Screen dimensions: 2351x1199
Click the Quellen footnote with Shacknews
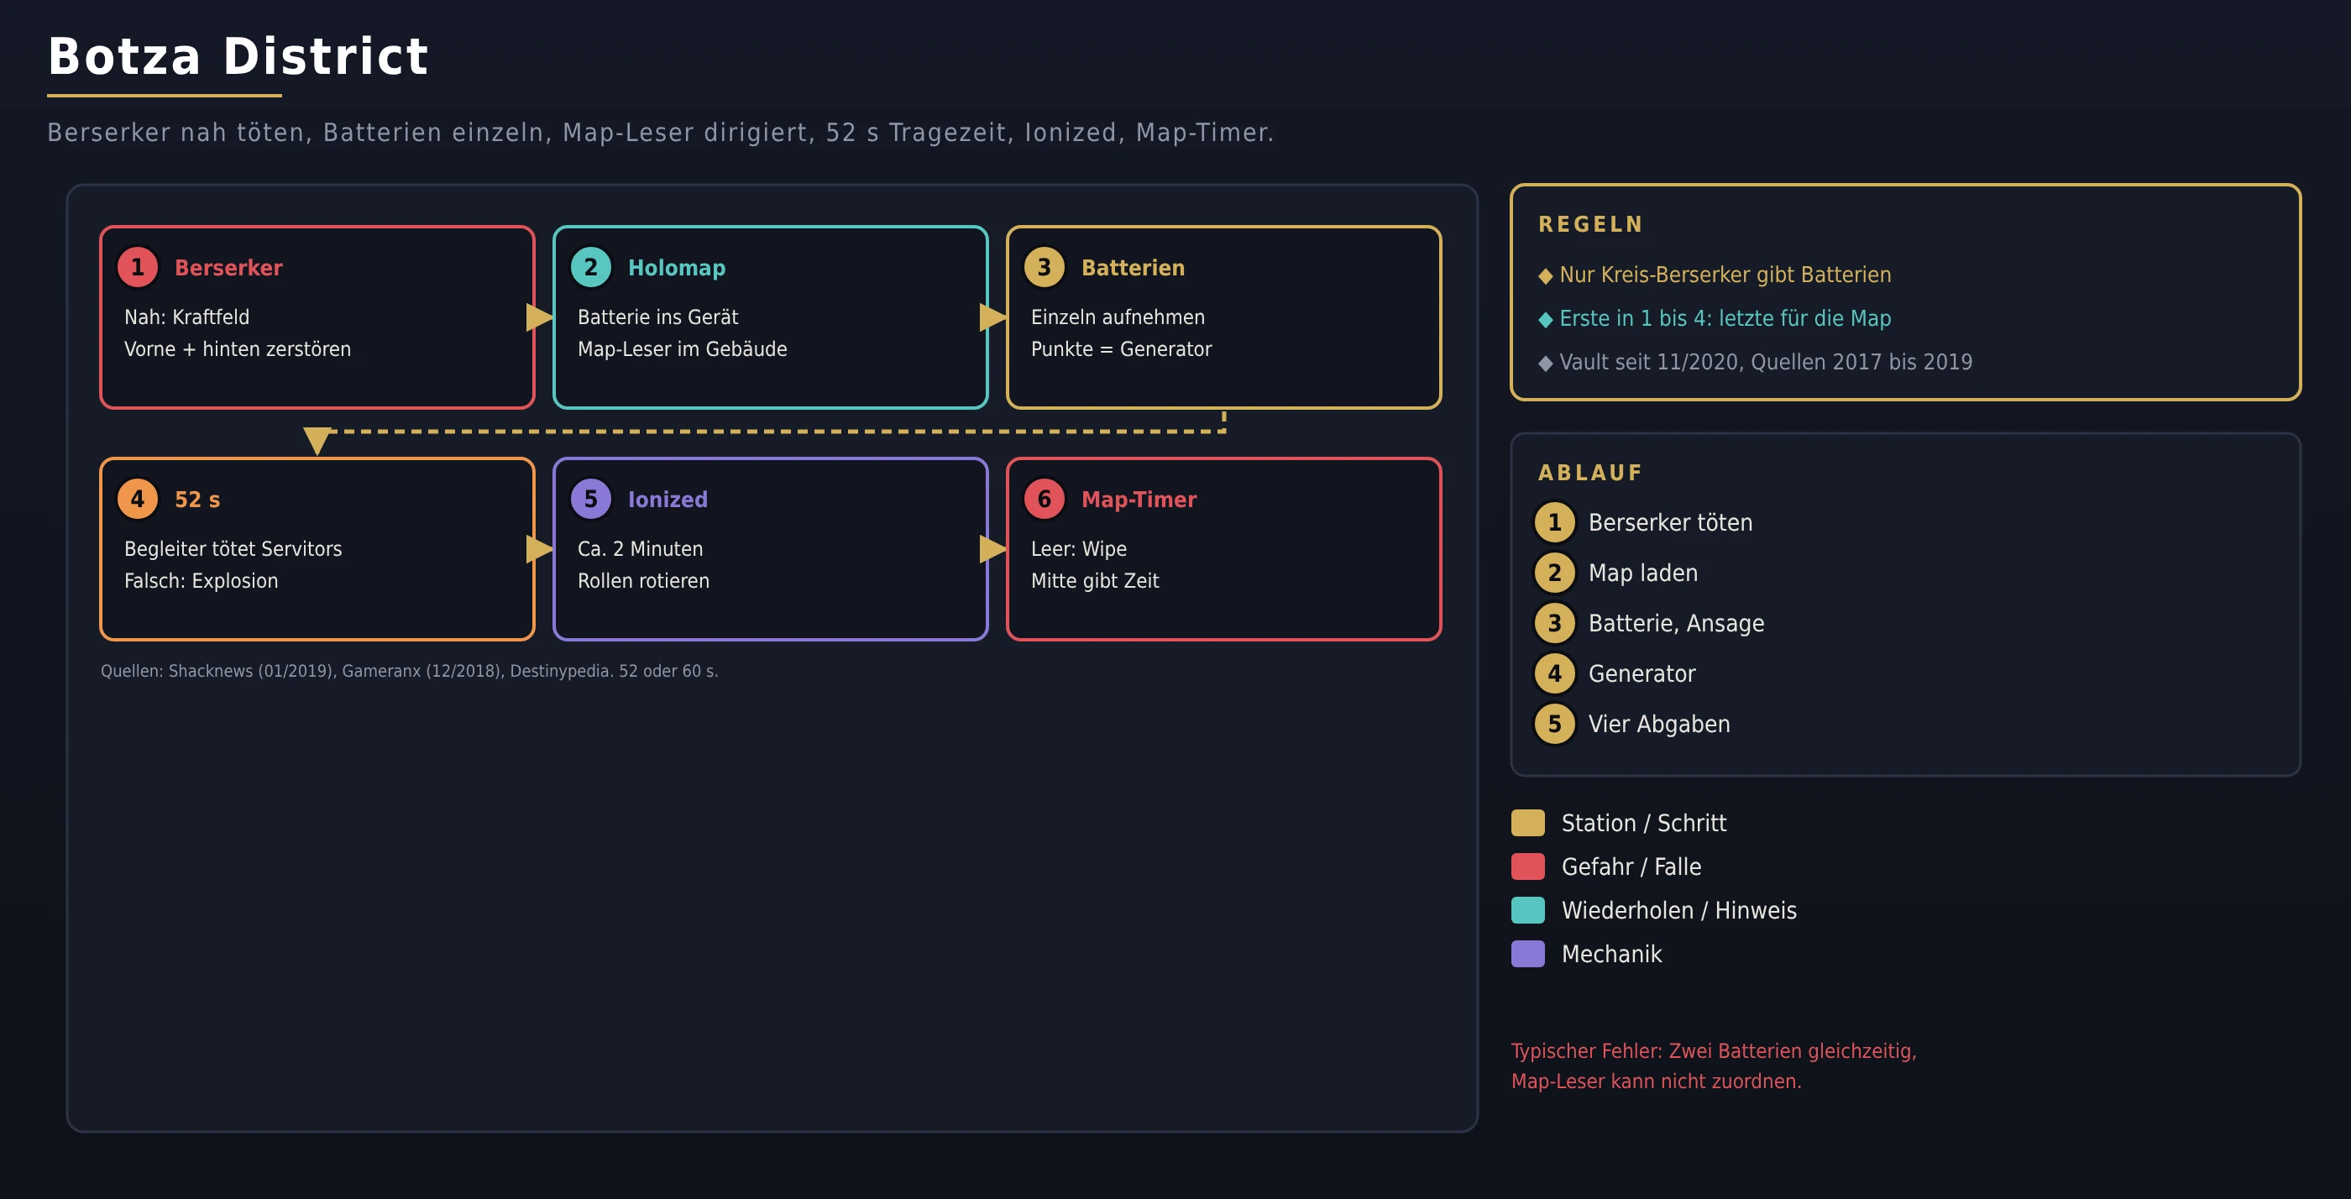409,672
